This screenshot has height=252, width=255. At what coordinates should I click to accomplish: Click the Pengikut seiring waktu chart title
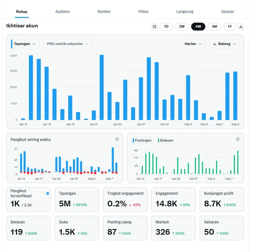pos(31,139)
